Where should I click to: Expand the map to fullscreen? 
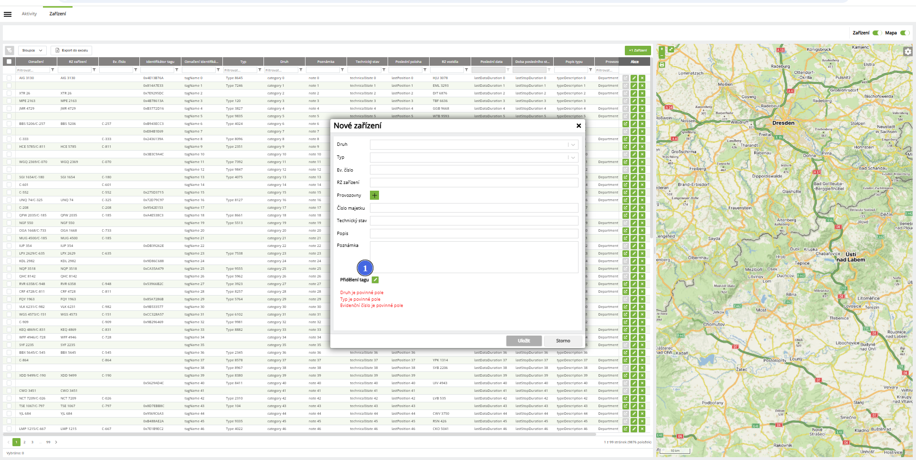click(671, 49)
